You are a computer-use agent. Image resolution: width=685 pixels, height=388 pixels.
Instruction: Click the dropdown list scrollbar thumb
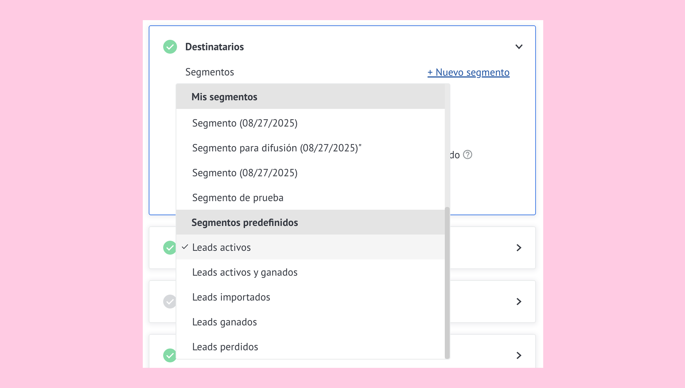447,282
